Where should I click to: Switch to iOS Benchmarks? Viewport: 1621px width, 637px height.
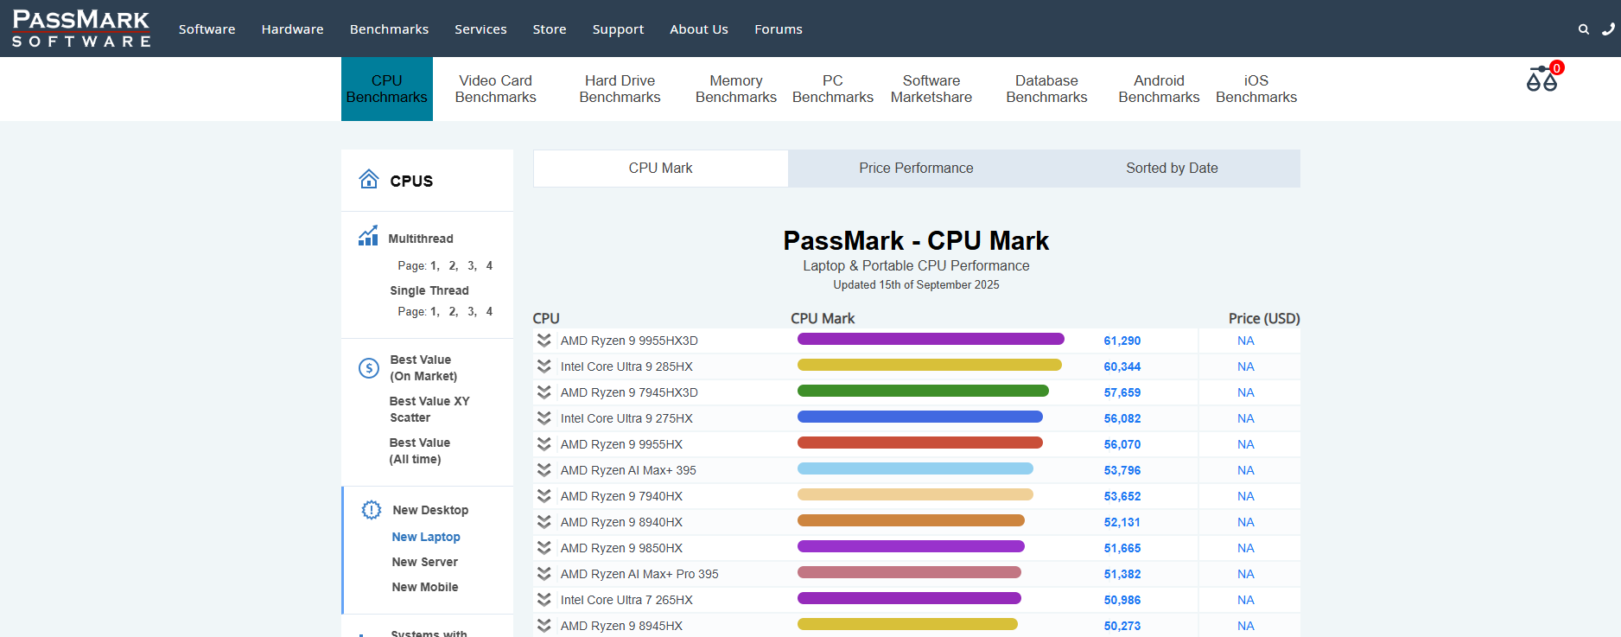pyautogui.click(x=1256, y=89)
